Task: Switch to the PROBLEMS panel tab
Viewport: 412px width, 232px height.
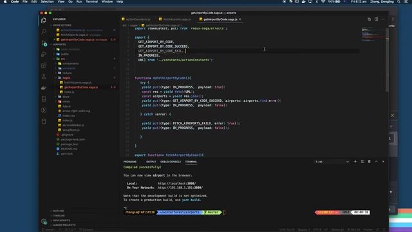Action: [130, 162]
